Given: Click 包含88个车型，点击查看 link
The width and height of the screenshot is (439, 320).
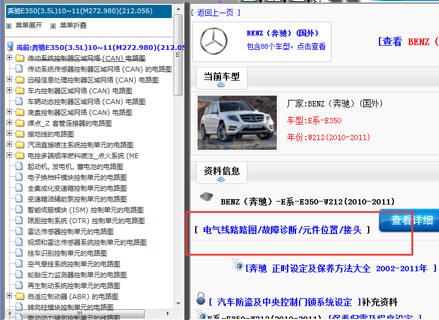Looking at the screenshot, I should [286, 46].
